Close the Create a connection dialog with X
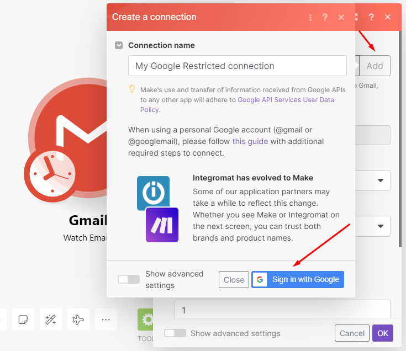Viewport: 406px width, 351px height. (341, 17)
